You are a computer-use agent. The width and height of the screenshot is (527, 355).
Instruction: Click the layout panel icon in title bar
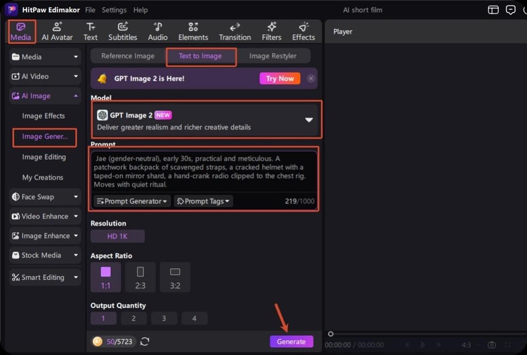493,10
